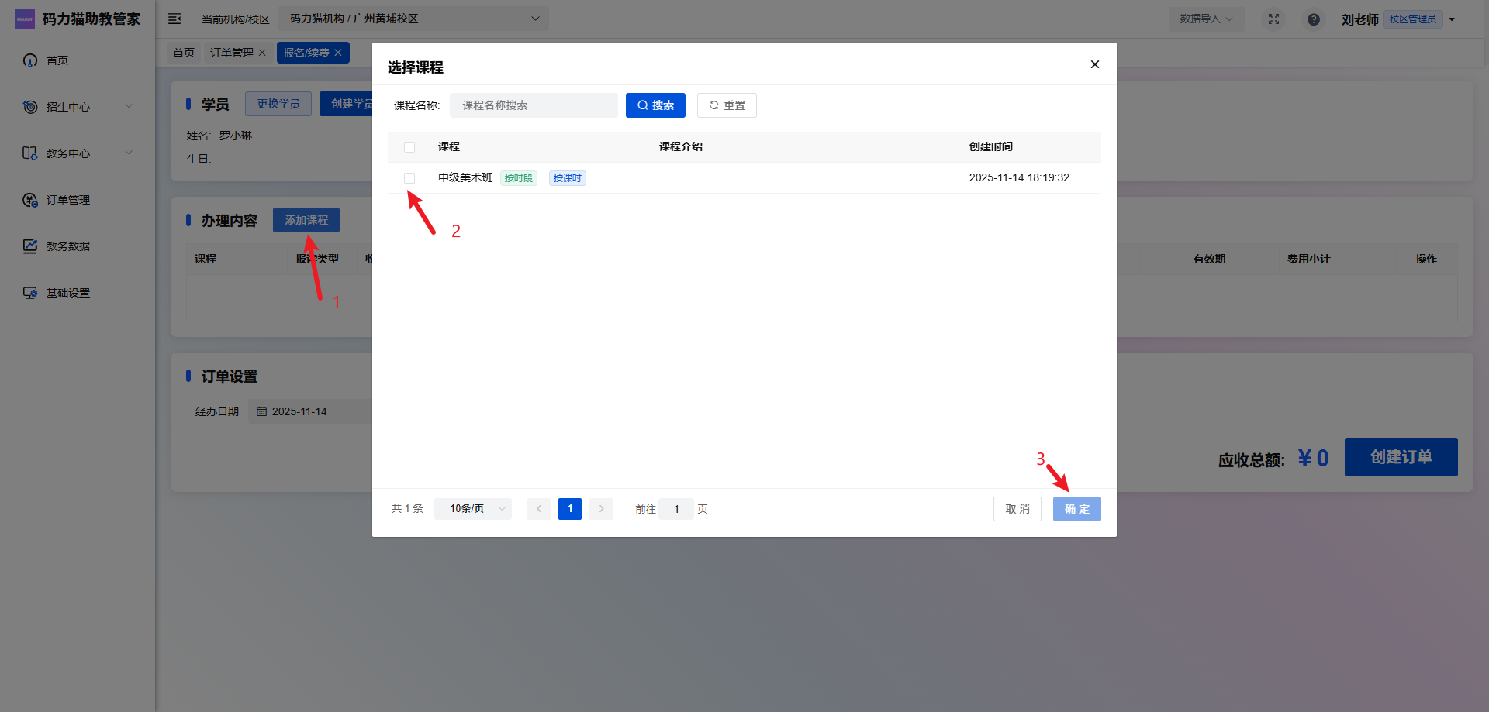The image size is (1489, 712).
Task: Click the 首页 home icon in sidebar
Action: pos(30,60)
